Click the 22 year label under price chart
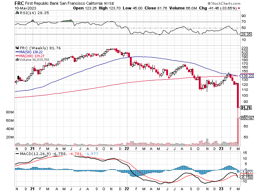254x192 pixels. tap(127, 149)
